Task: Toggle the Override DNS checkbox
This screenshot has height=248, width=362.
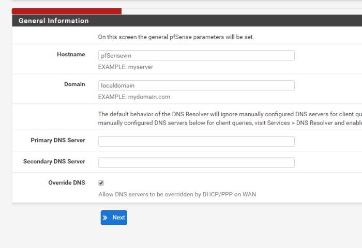Action: (101, 183)
